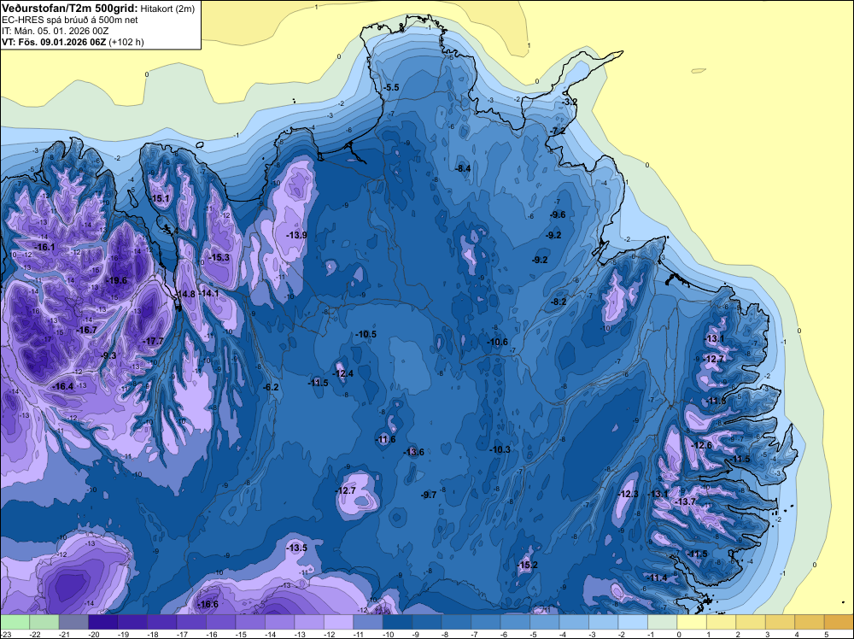This screenshot has width=854, height=639.
Task: Click the '(+102 h)' forecast offset text
Action: [126, 42]
